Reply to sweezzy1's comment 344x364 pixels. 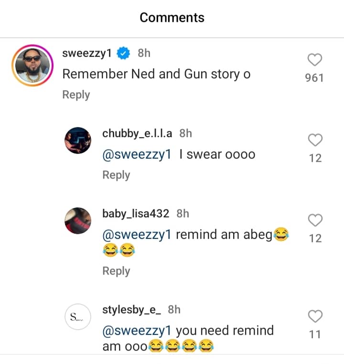click(x=76, y=95)
